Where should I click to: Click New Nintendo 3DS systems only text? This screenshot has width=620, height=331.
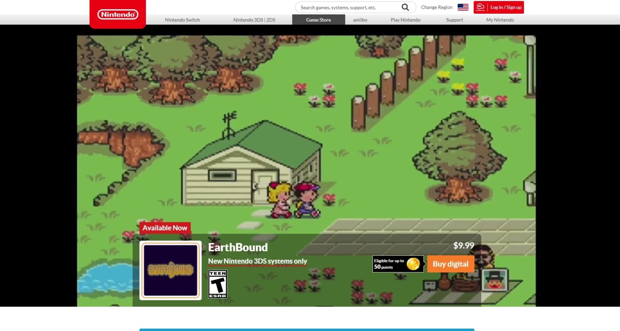point(258,261)
